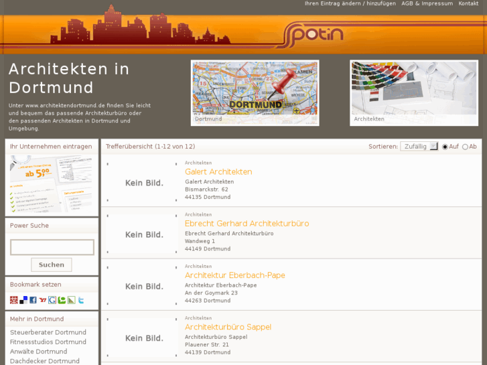The image size is (487, 365).
Task: Focus the Power Suche text field
Action: tap(52, 247)
